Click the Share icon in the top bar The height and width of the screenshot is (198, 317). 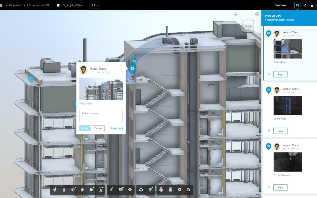pyautogui.click(x=305, y=5)
